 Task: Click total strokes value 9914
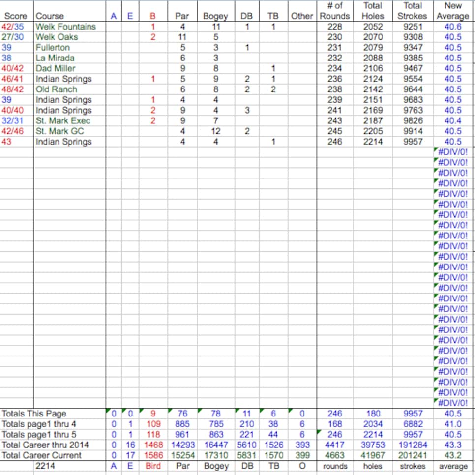pos(413,131)
